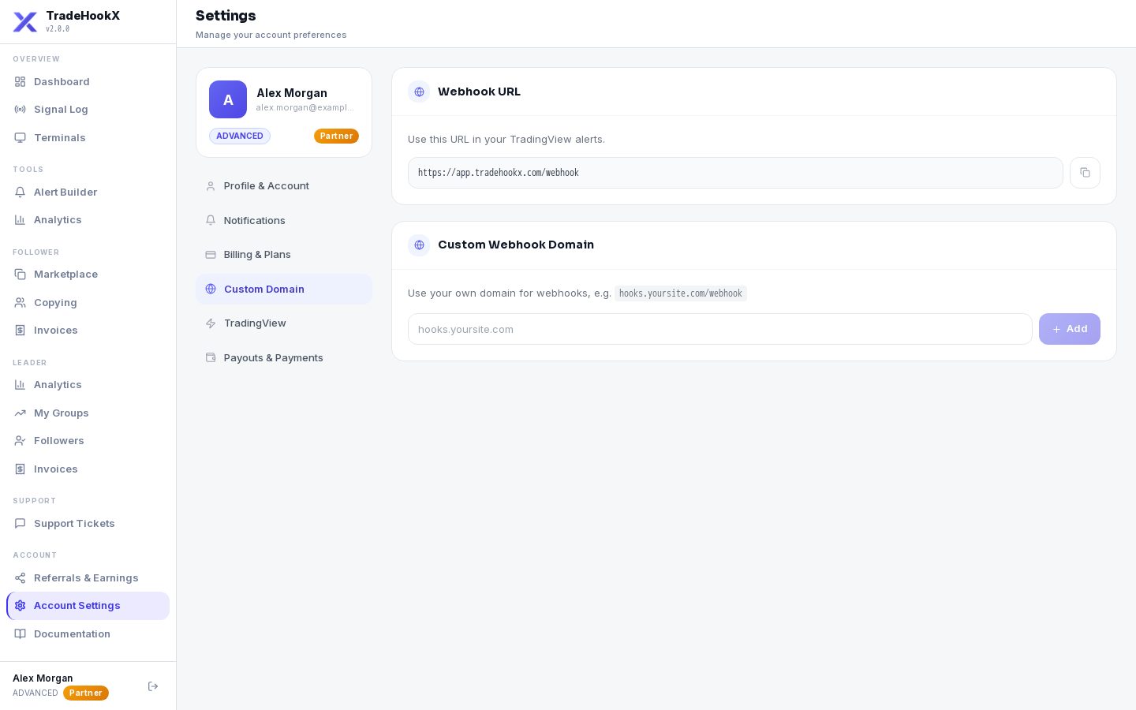This screenshot has width=1136, height=710.
Task: Click the alex.morgan email in profile card
Action: click(x=305, y=107)
